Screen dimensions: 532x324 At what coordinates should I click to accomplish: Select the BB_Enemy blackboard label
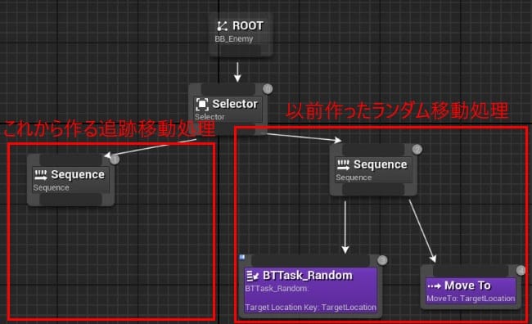(x=234, y=39)
